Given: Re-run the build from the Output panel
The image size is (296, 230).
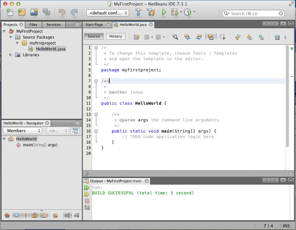Looking at the screenshot, I should 87,187.
